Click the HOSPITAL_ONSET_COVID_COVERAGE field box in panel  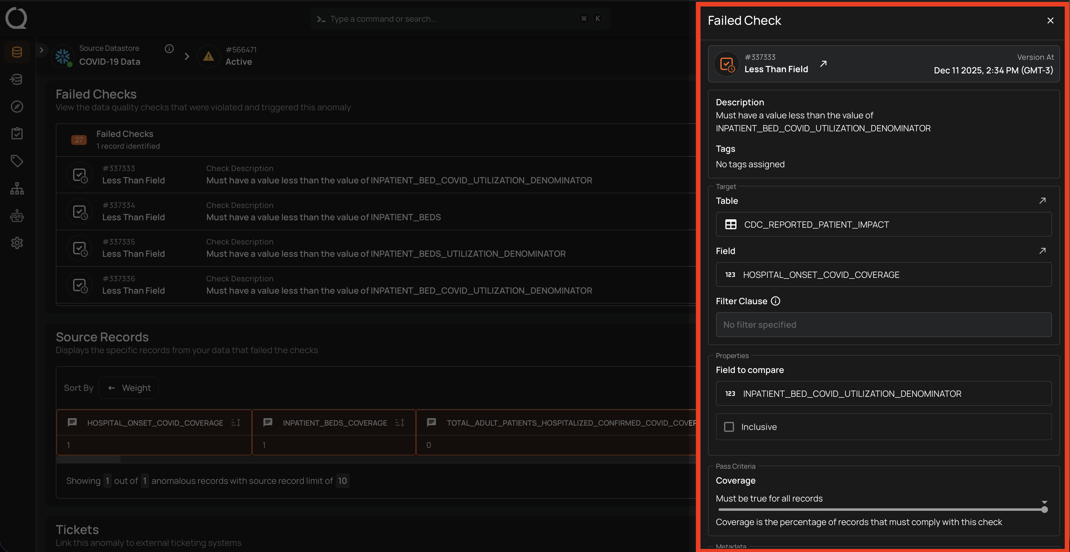click(883, 275)
